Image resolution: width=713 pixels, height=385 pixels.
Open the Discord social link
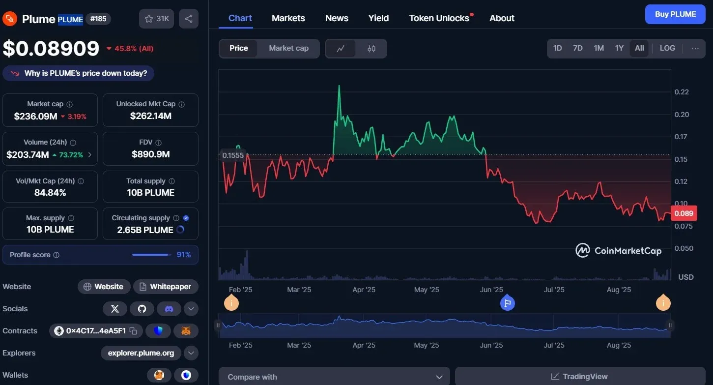pyautogui.click(x=169, y=309)
